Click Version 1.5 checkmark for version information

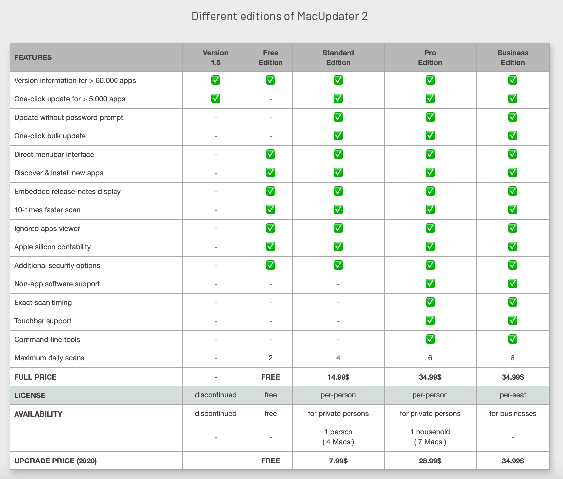[215, 80]
